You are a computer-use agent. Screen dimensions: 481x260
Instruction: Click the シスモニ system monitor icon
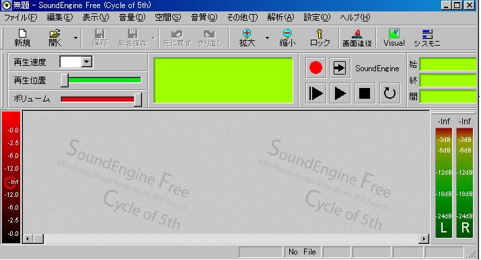[427, 38]
